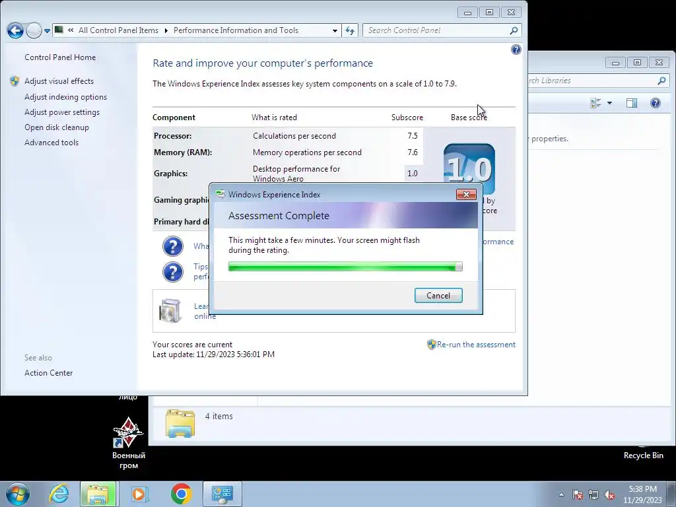Click the Windows Experience Index dialog title icon
This screenshot has height=507, width=676.
(x=220, y=195)
